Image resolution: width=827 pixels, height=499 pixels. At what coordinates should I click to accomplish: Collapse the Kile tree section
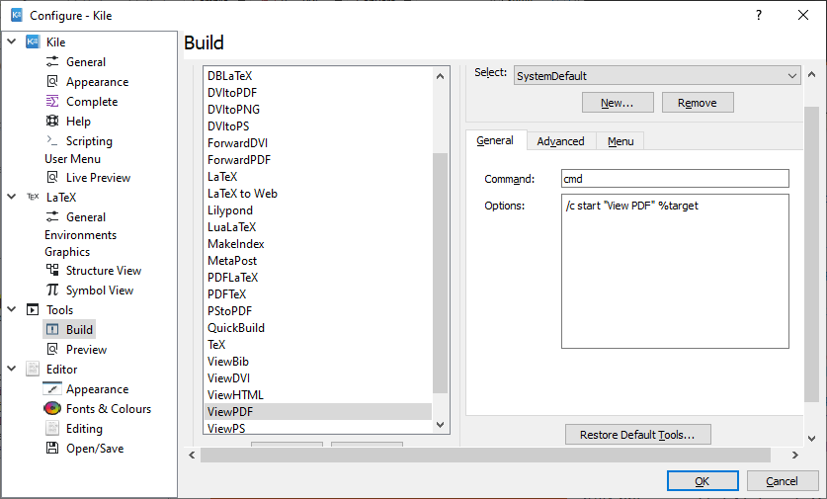[x=12, y=42]
